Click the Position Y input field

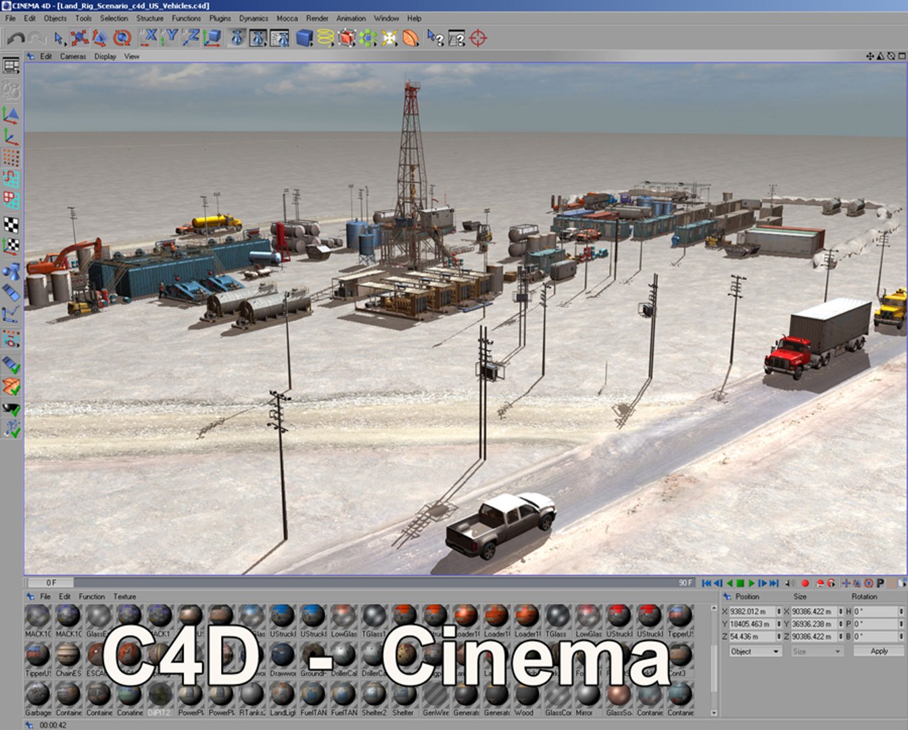[x=751, y=625]
